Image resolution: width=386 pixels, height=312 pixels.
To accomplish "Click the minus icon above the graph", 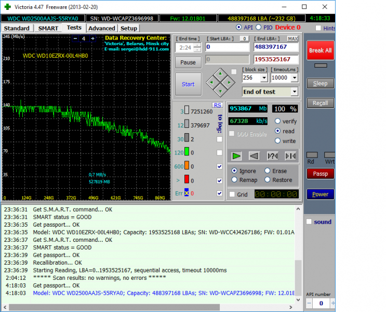I will [x=76, y=38].
